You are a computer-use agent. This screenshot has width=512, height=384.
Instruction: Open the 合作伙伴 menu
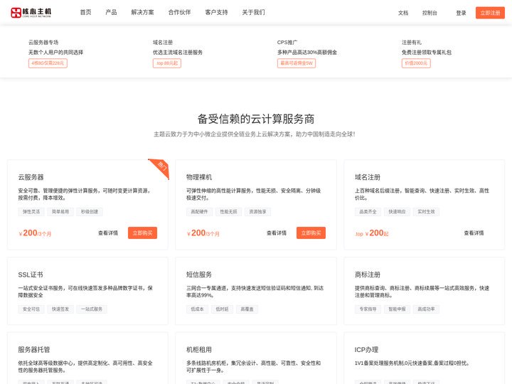[179, 12]
